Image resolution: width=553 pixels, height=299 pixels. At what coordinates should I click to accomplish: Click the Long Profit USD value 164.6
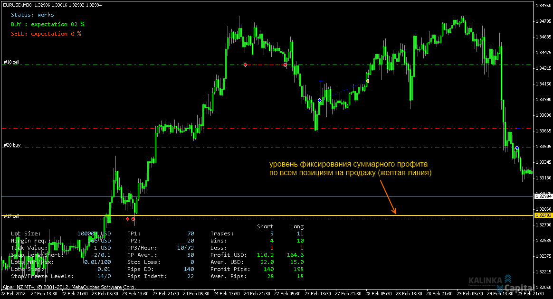click(295, 255)
